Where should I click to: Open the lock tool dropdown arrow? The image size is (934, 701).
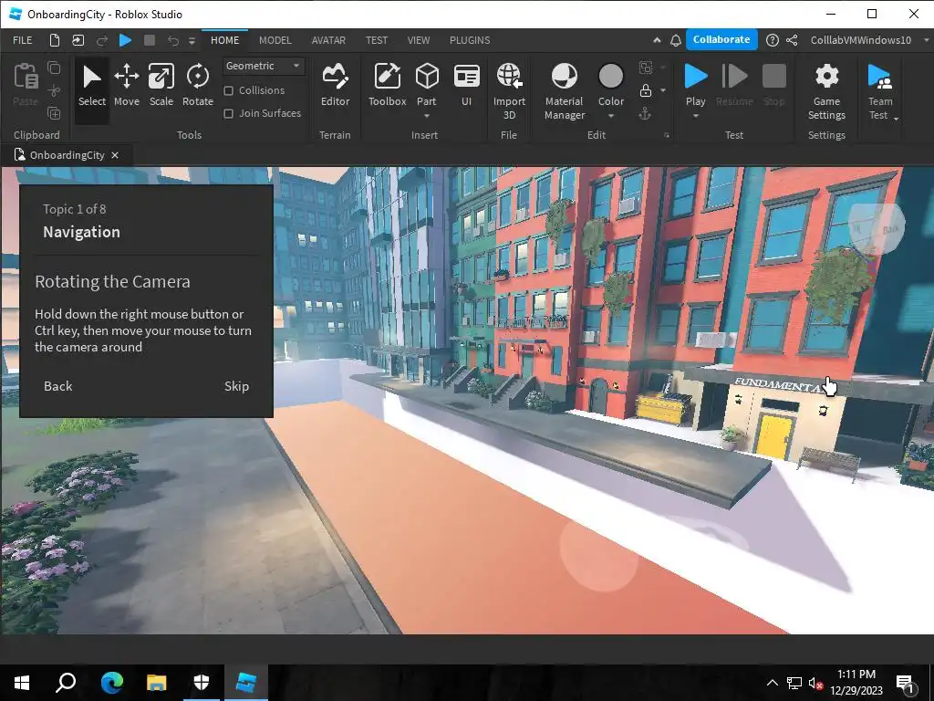tap(663, 90)
